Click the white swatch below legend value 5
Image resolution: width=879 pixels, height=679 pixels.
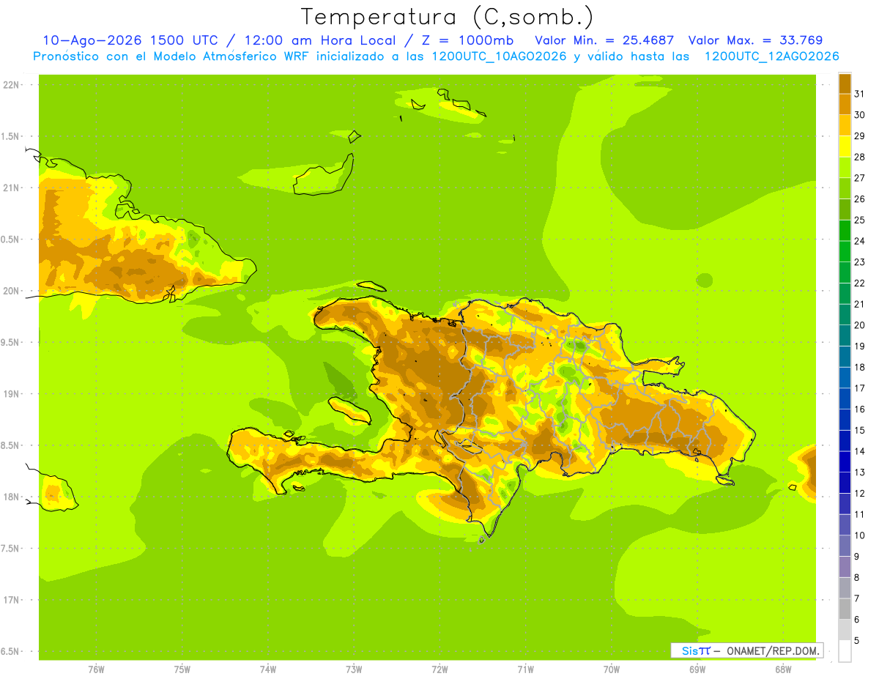click(845, 651)
